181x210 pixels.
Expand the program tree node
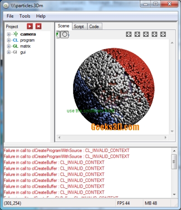tap(9, 40)
